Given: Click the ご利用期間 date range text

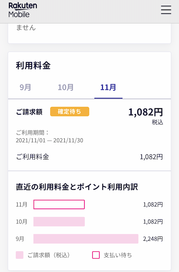Looking at the screenshot, I should click(x=50, y=140).
